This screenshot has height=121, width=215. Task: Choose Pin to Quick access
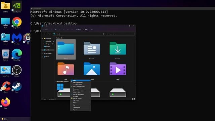coord(81,84)
